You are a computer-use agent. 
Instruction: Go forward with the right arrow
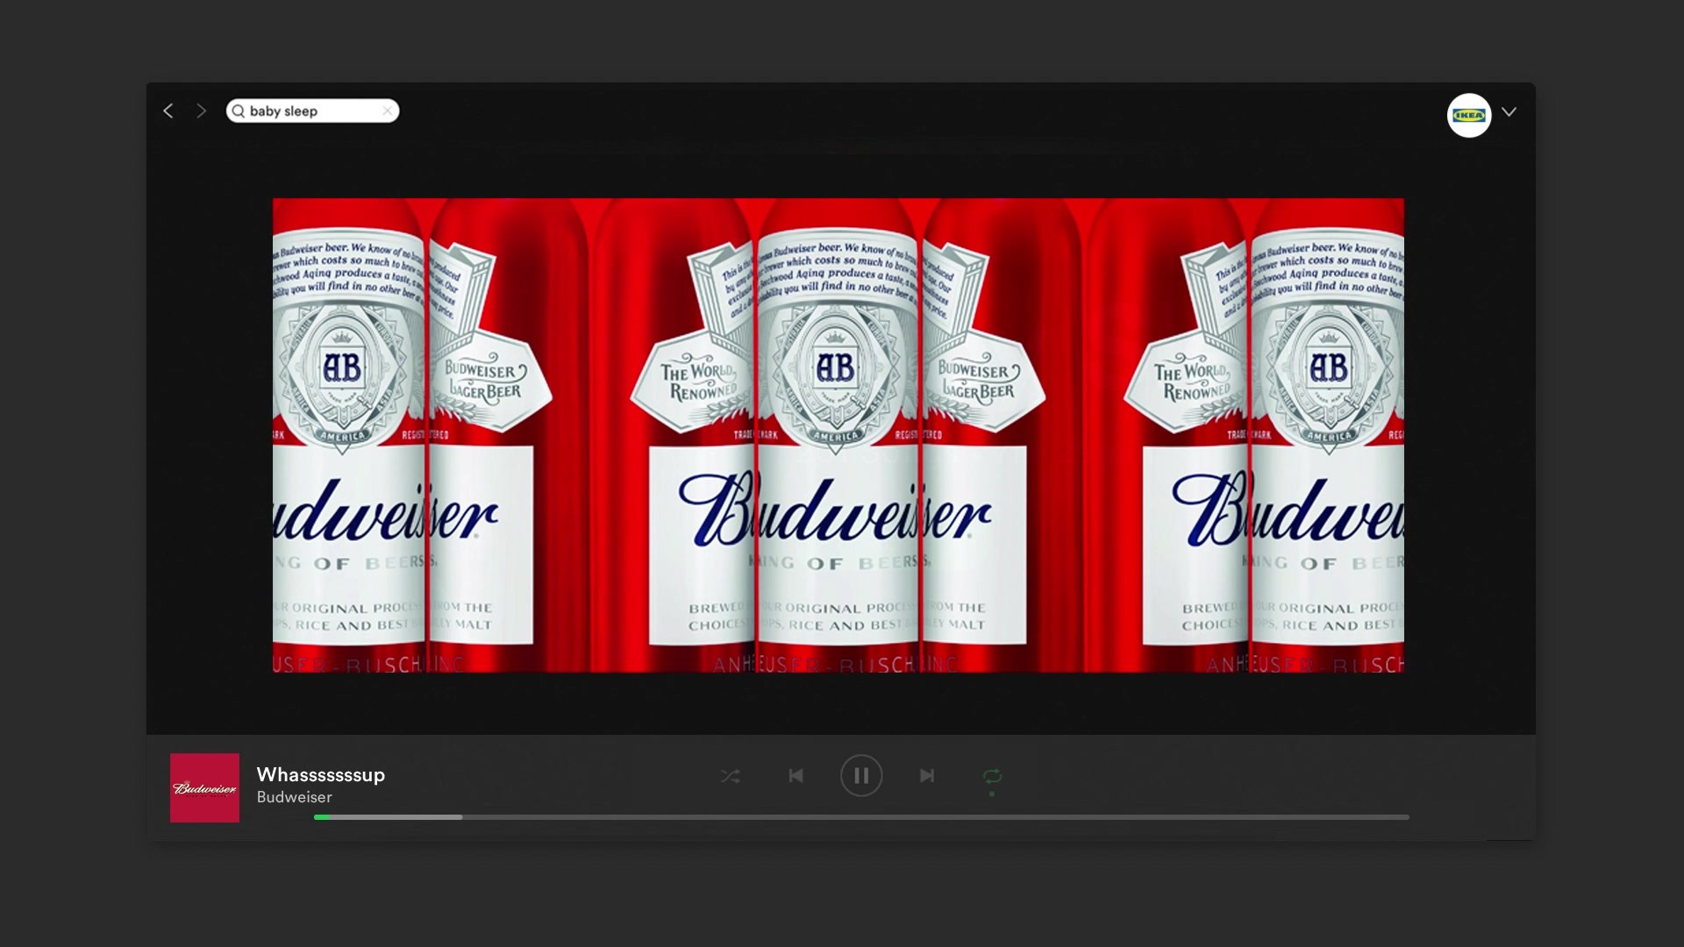pos(202,111)
